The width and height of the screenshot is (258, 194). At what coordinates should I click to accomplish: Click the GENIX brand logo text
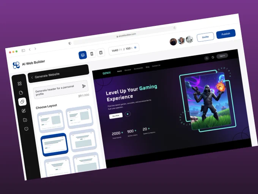pos(107,73)
